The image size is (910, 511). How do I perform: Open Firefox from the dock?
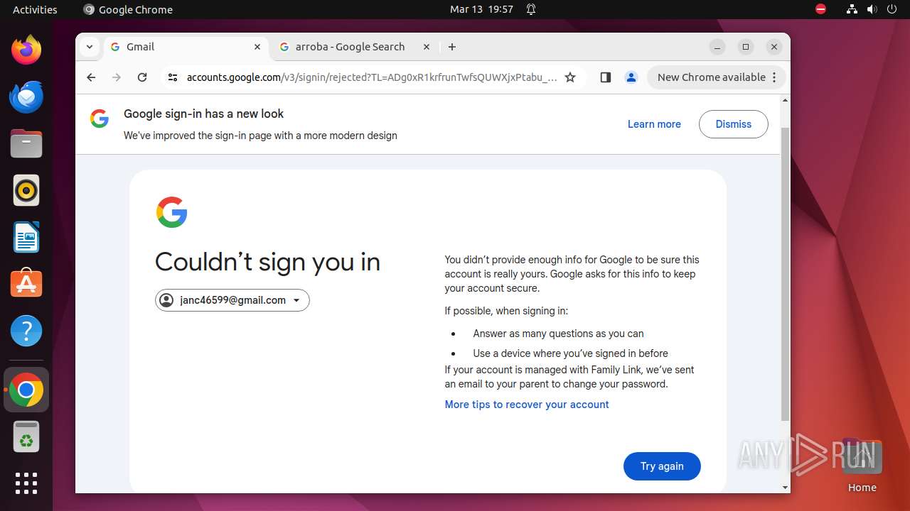(x=26, y=50)
